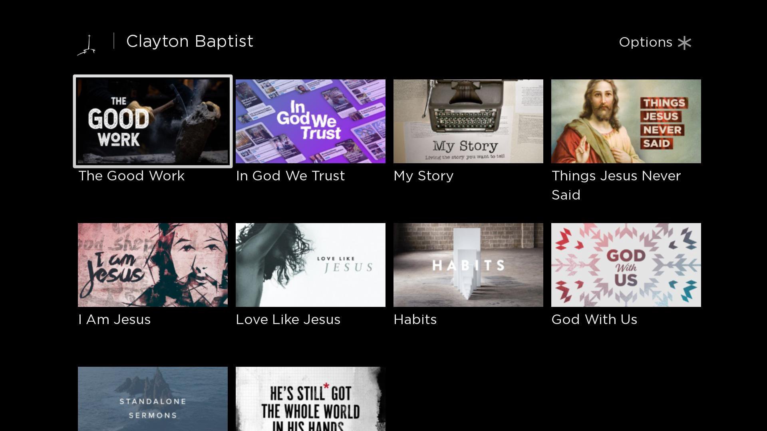Open He's Still Got The Whole World thumbnail
767x431 pixels.
tap(310, 399)
